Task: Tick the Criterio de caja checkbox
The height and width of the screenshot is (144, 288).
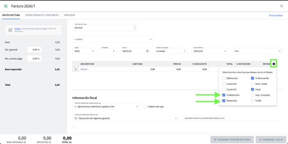Action: 145,106
